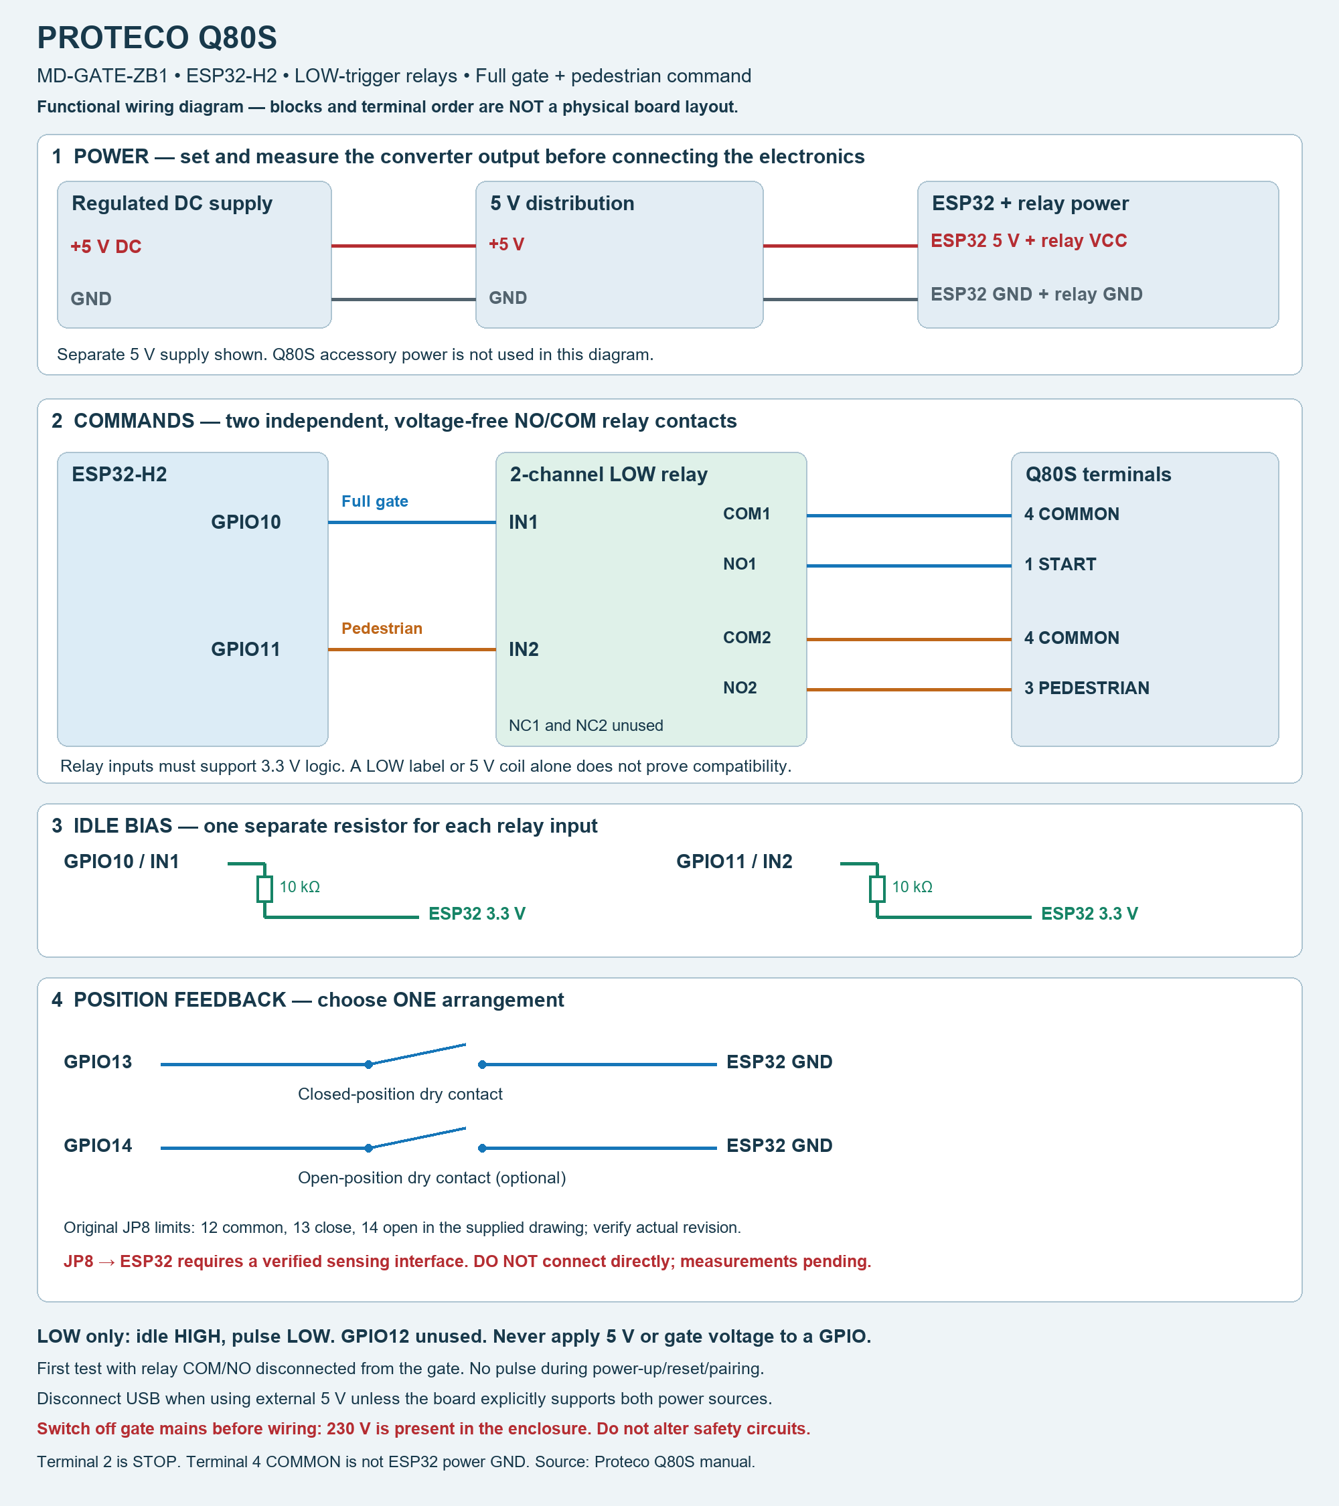Click the "5 V distribution" block title
This screenshot has width=1339, height=1506.
562,203
